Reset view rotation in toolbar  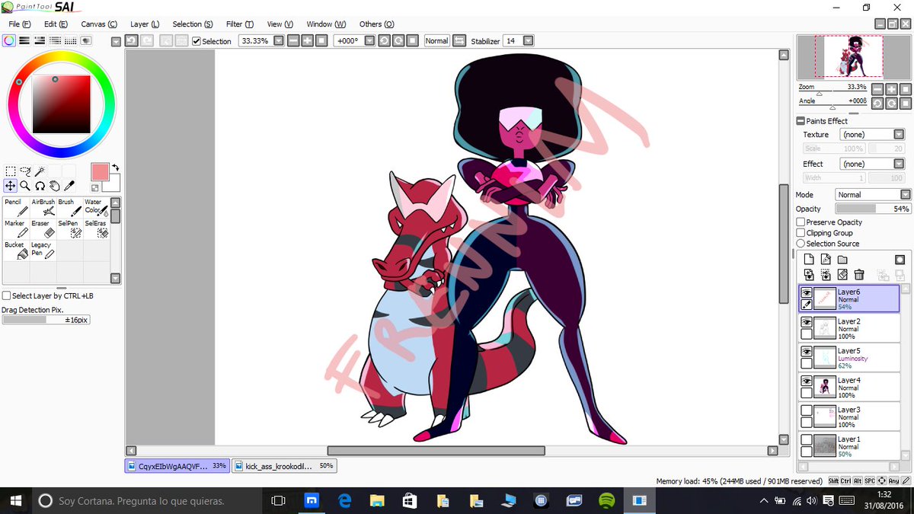411,40
